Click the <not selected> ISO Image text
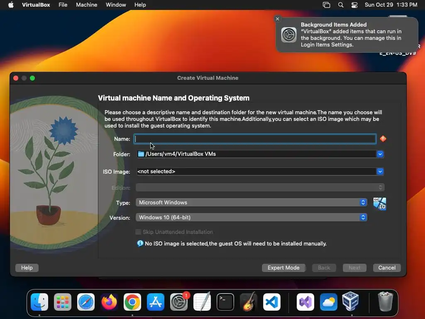The height and width of the screenshot is (319, 425). [x=156, y=172]
